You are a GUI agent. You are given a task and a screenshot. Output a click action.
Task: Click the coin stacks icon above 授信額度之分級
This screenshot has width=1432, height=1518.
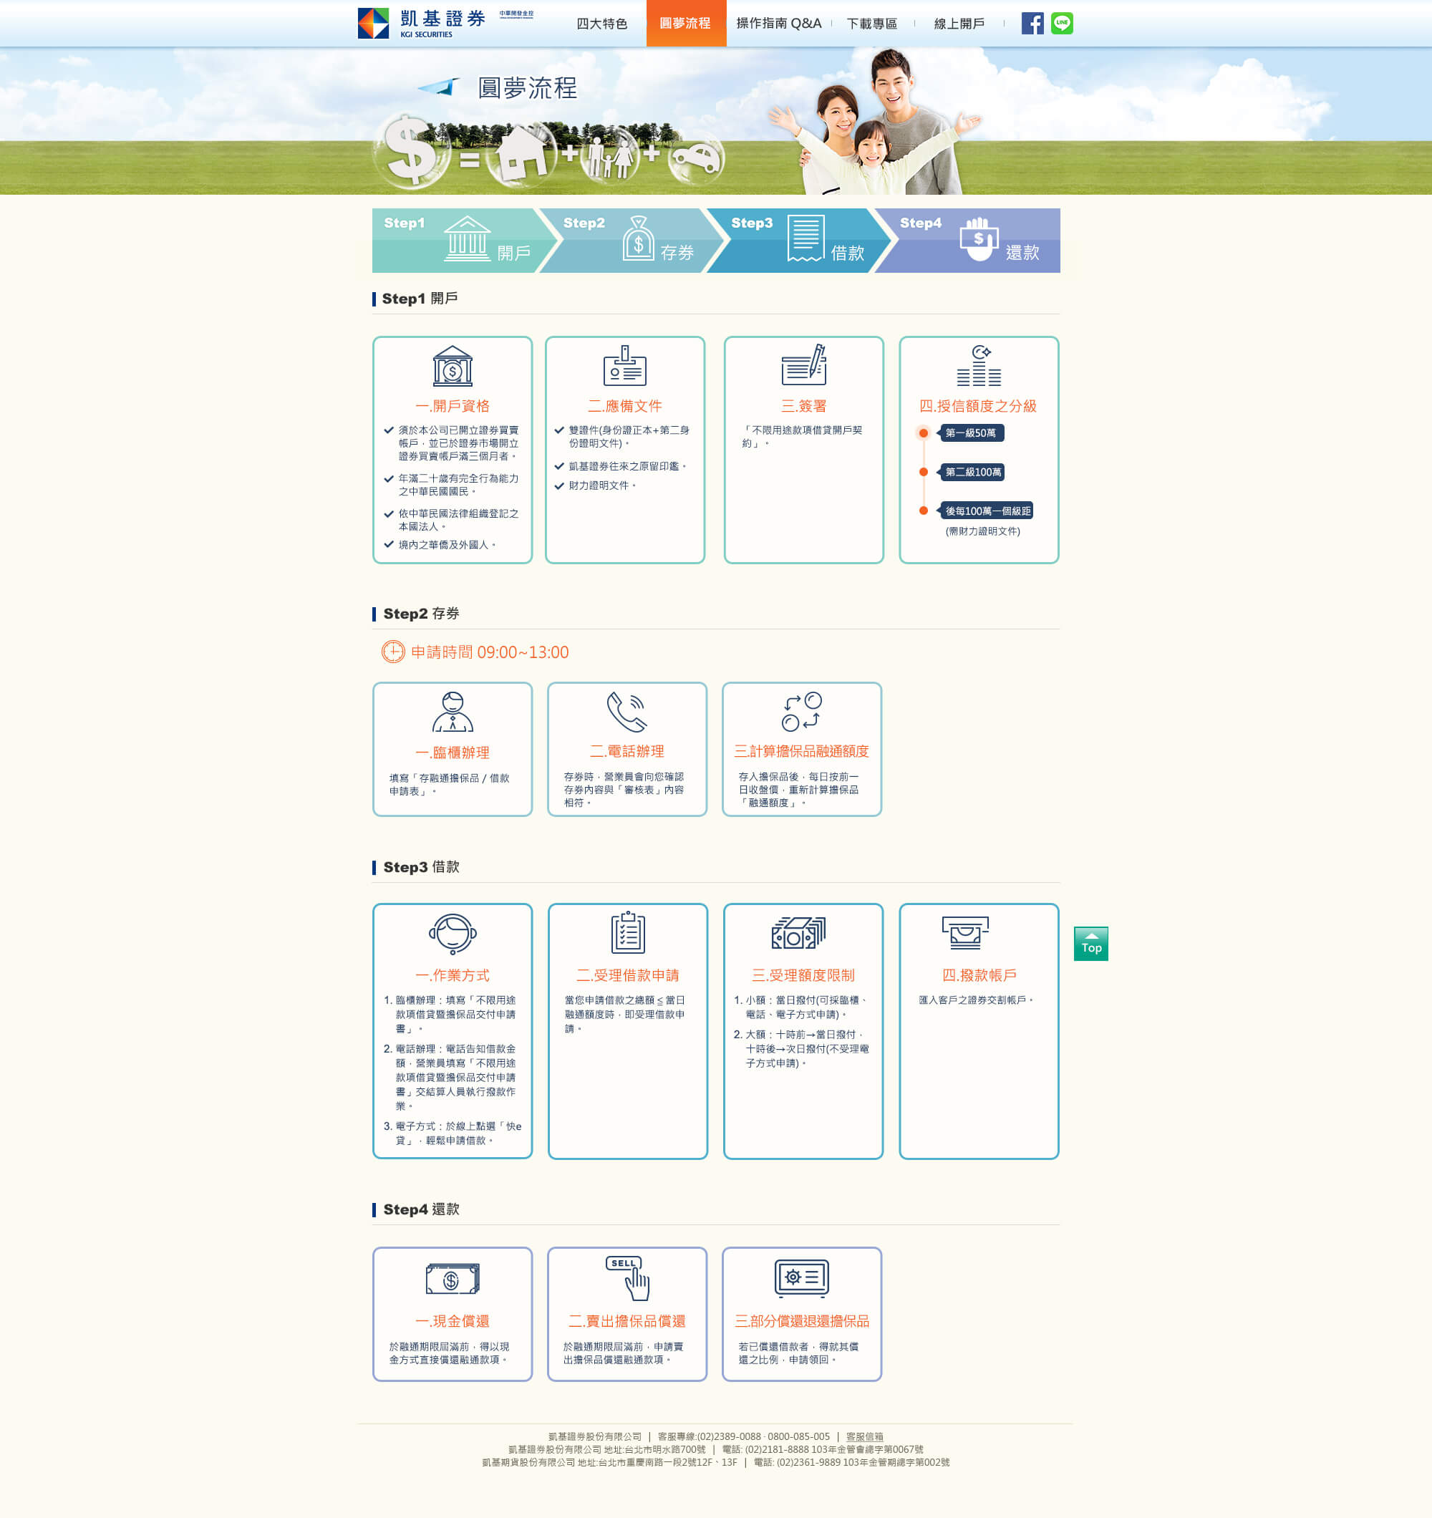979,365
